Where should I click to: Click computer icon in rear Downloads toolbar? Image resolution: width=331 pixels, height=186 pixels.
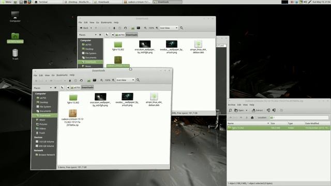(139, 27)
